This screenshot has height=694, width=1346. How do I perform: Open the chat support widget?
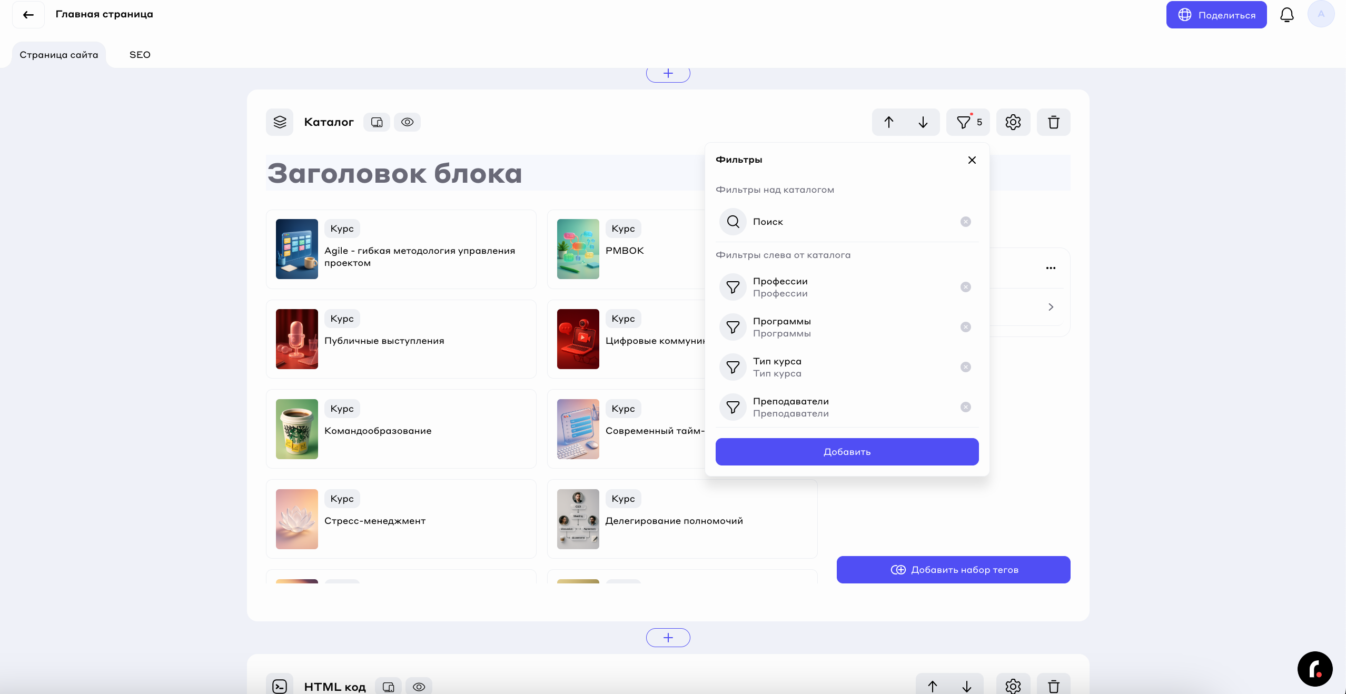1315,669
